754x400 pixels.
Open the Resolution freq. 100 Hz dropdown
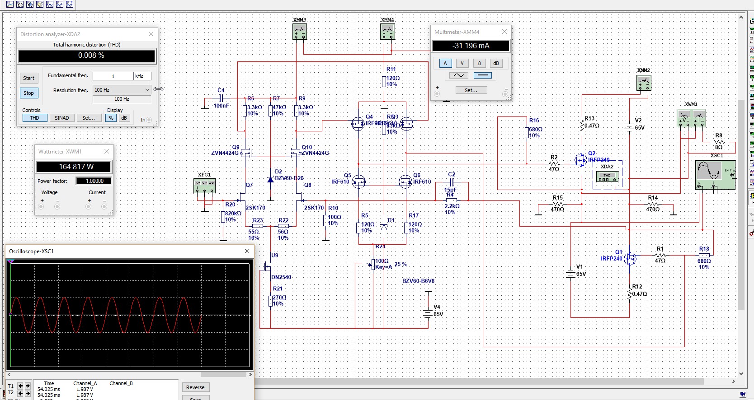pos(122,90)
